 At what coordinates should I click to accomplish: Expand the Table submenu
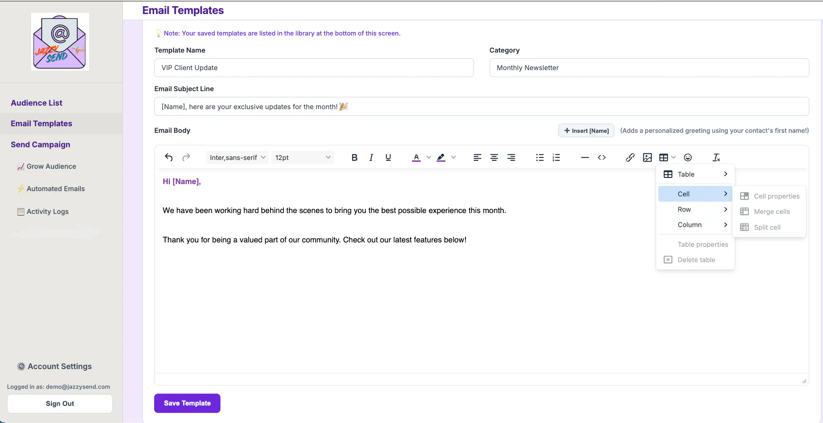click(x=696, y=174)
